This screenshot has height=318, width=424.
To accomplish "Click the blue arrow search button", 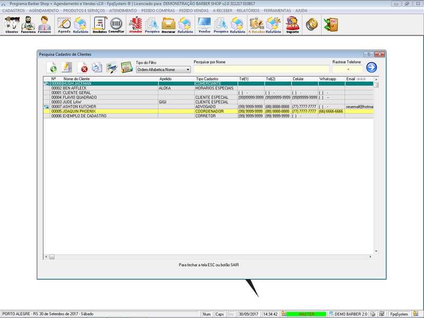I will coord(372,67).
